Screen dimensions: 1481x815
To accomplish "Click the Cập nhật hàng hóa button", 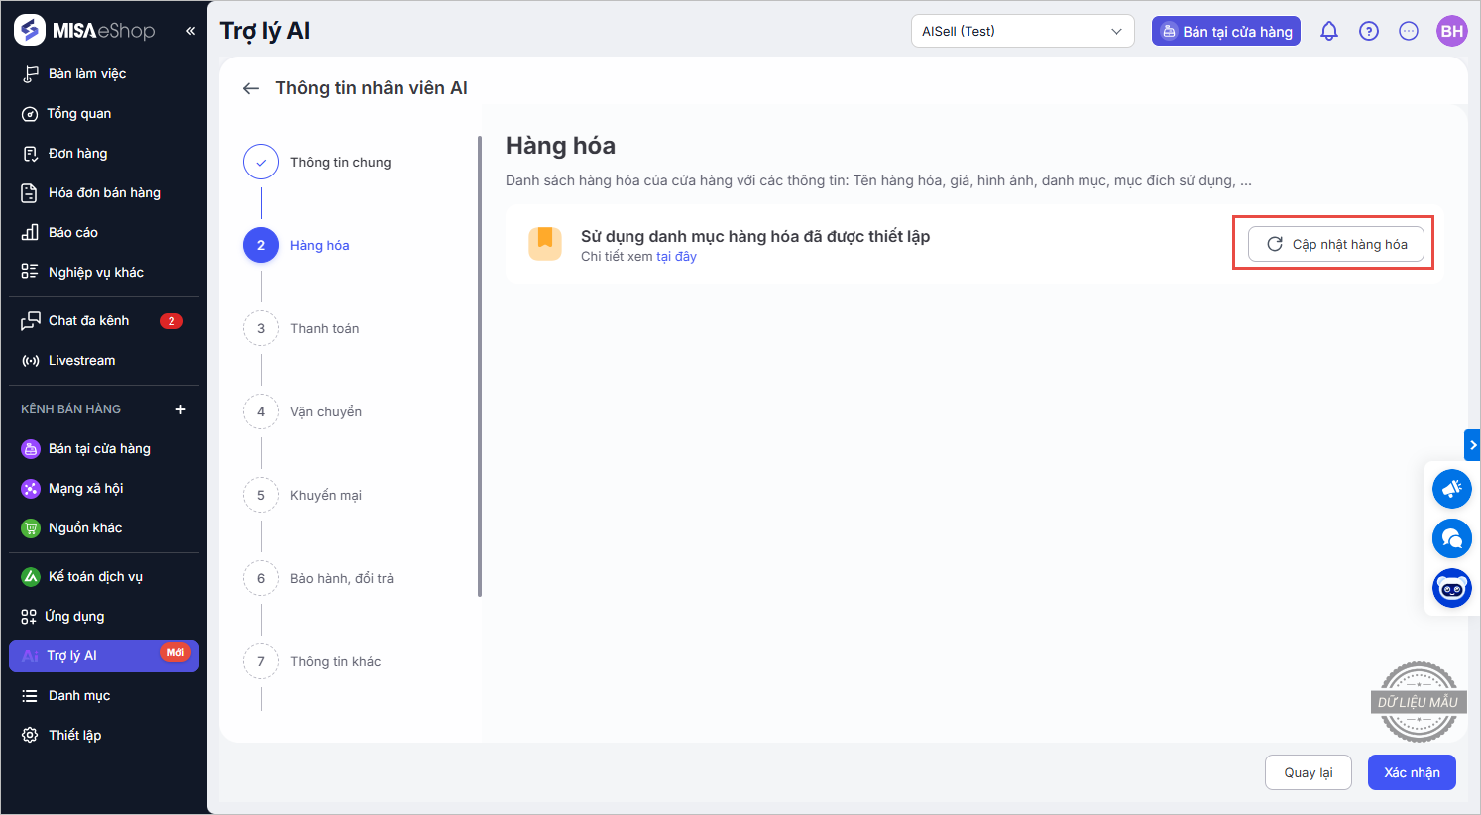I will pyautogui.click(x=1335, y=244).
